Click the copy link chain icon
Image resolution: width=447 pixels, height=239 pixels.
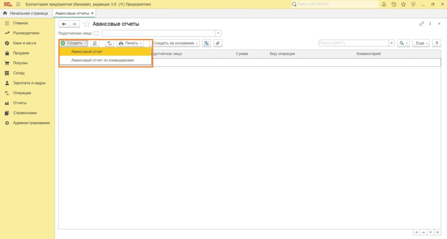(421, 24)
